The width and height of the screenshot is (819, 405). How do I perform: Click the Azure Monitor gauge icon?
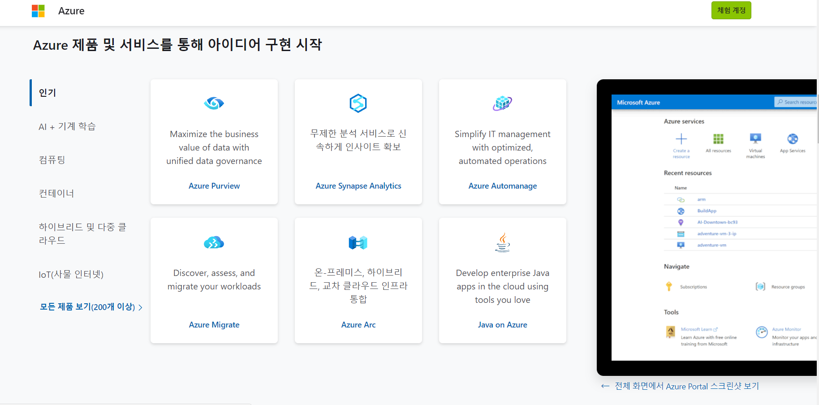[x=762, y=332]
